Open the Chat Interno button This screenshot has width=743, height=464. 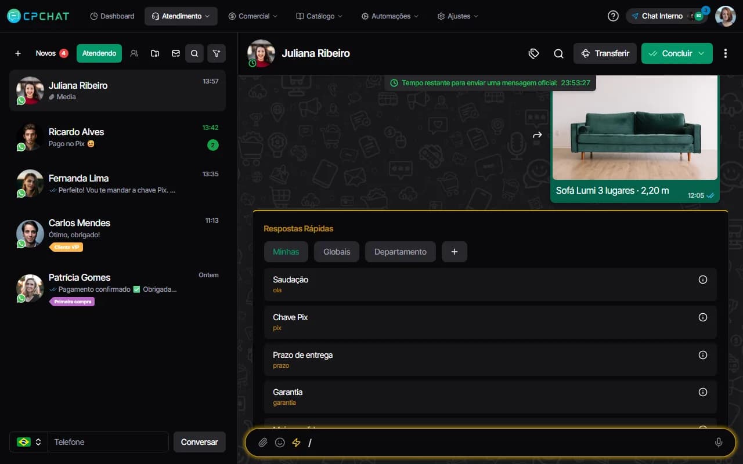(668, 16)
